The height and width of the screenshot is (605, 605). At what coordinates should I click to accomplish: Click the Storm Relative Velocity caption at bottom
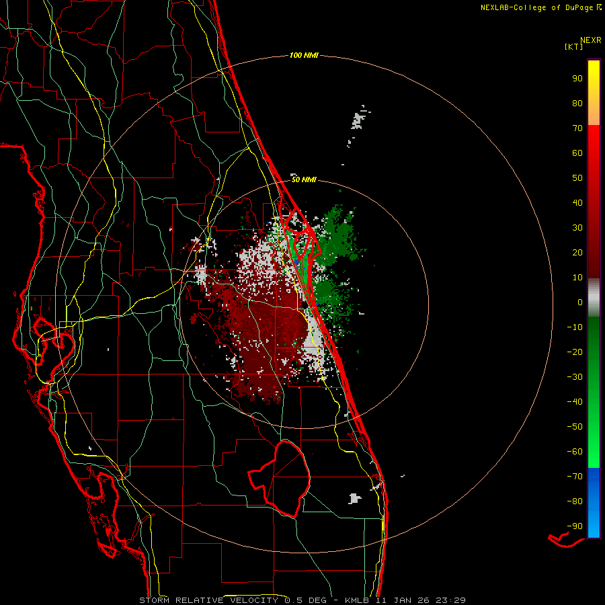pyautogui.click(x=302, y=600)
